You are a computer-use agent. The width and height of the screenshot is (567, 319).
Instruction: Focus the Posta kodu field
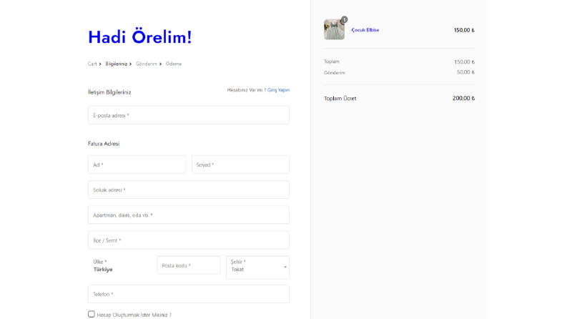tap(188, 265)
